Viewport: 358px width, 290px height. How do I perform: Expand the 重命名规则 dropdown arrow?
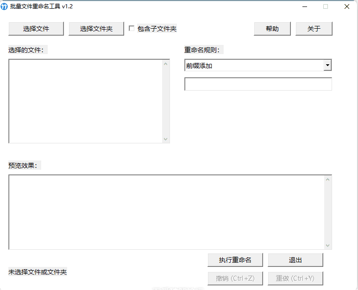click(x=327, y=65)
